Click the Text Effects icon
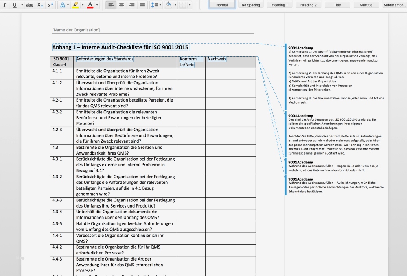The height and width of the screenshot is (276, 407). click(x=62, y=5)
